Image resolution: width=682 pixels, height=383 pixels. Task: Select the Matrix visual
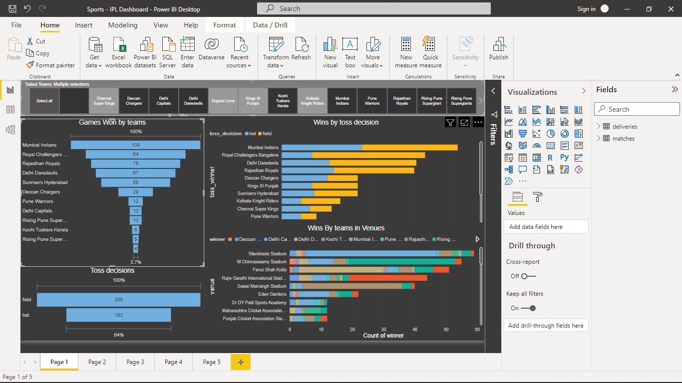[x=537, y=158]
